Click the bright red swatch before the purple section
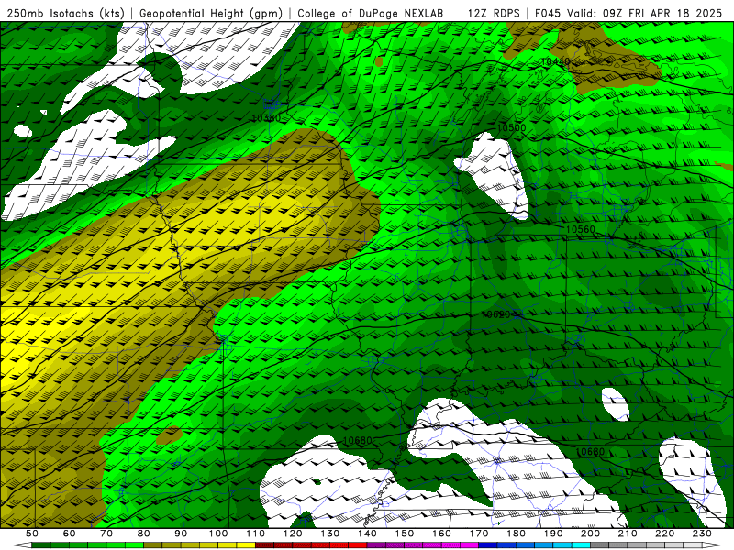The image size is (734, 550). tap(358, 544)
